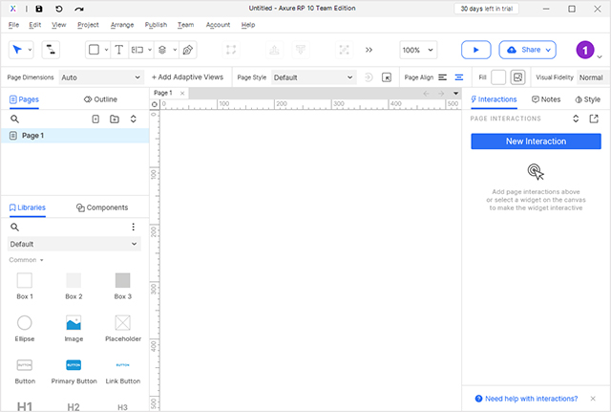Click the Share button

click(x=528, y=50)
